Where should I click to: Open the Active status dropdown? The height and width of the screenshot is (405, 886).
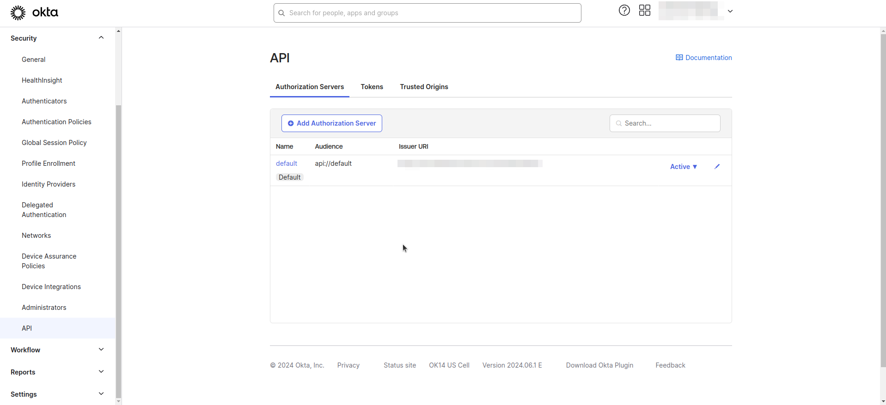pos(684,167)
